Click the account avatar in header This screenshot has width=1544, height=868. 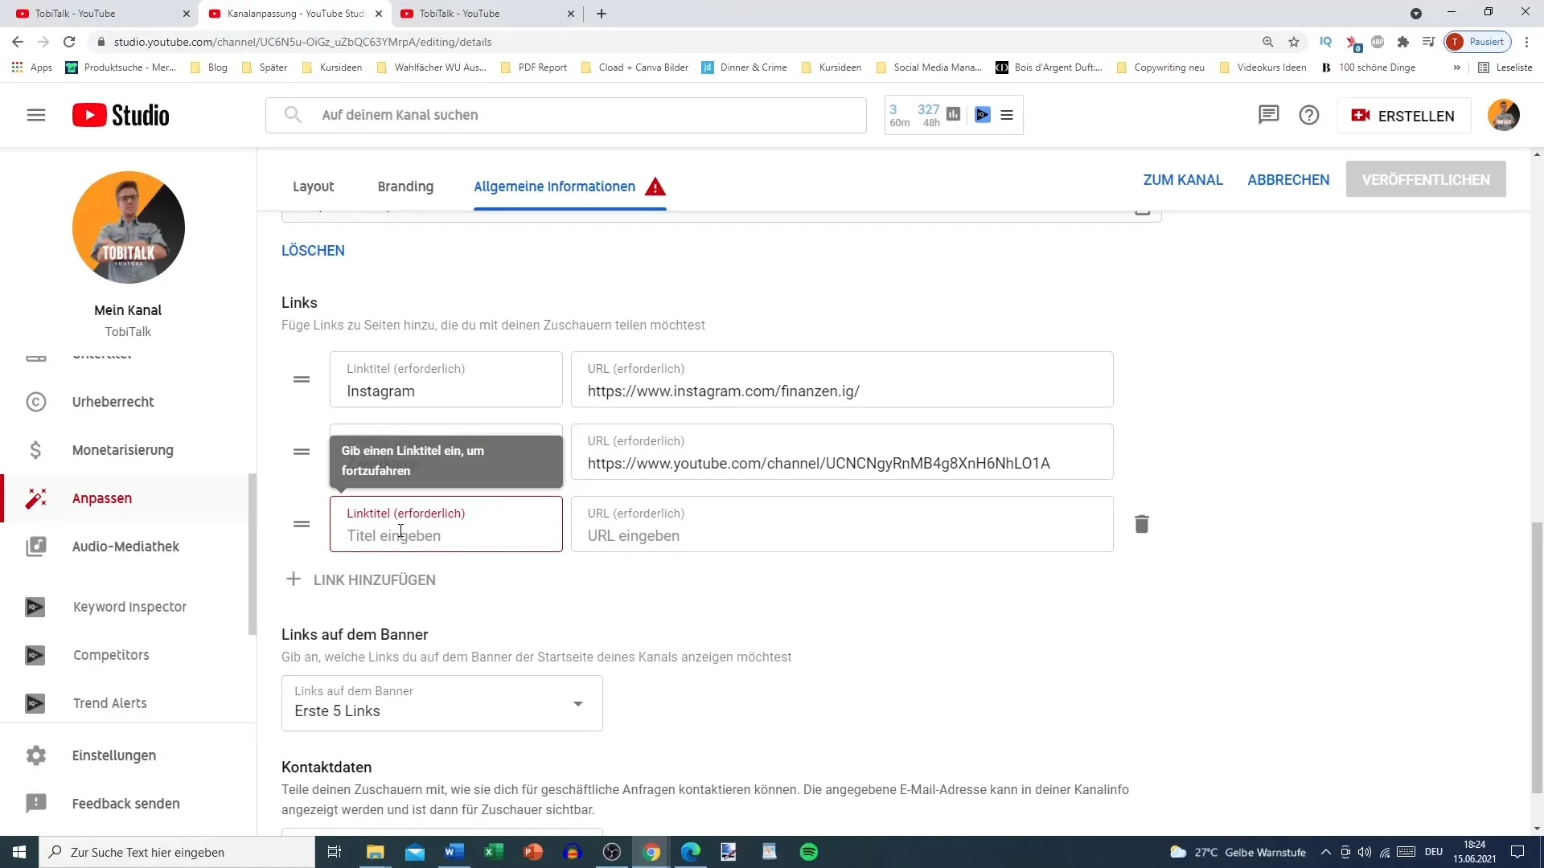[x=1503, y=115]
